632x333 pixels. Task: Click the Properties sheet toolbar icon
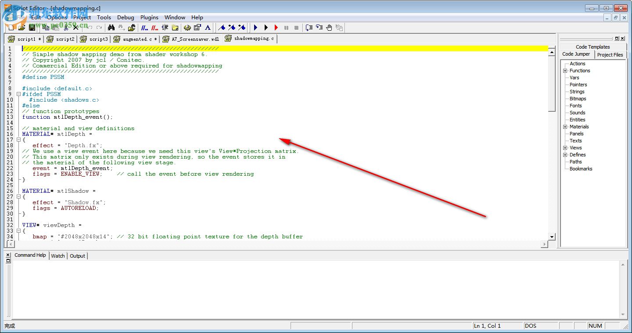click(x=197, y=28)
